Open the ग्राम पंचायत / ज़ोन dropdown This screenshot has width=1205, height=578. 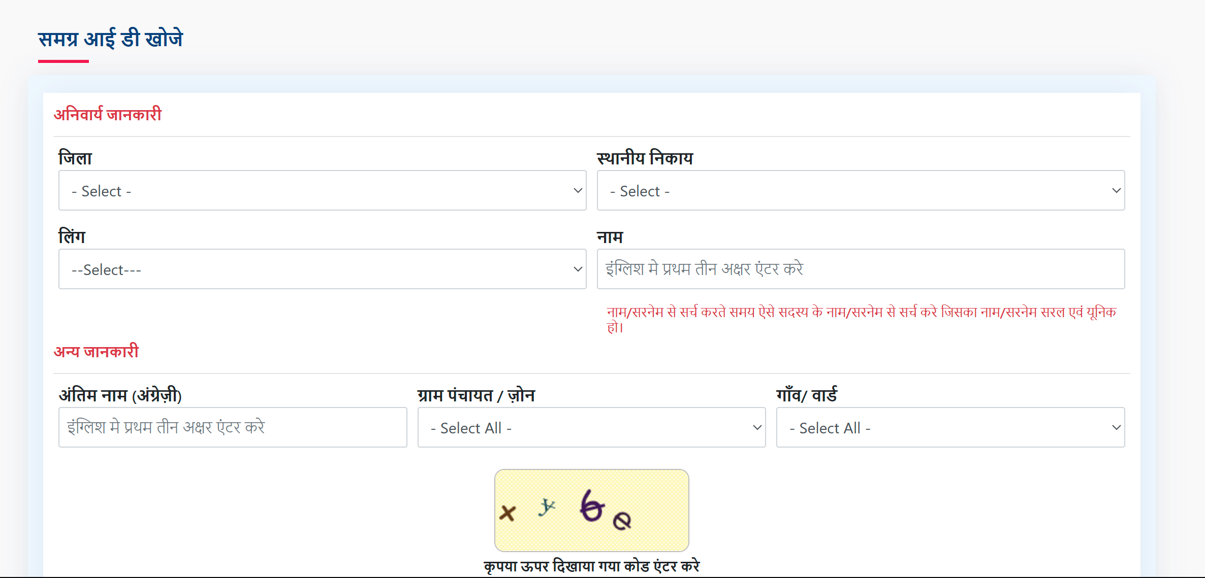pos(591,427)
